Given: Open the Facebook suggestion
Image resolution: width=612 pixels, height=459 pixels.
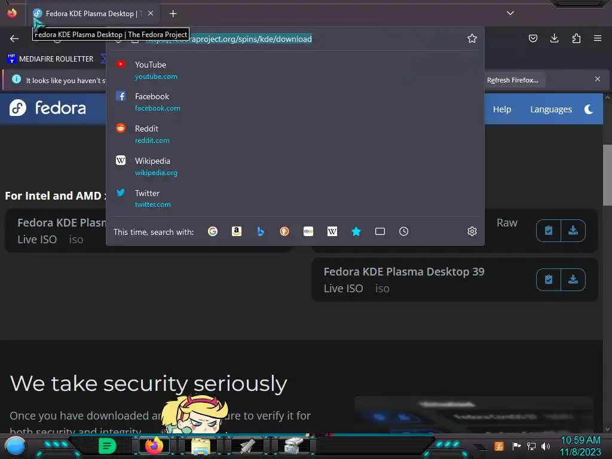Looking at the screenshot, I should (x=295, y=102).
